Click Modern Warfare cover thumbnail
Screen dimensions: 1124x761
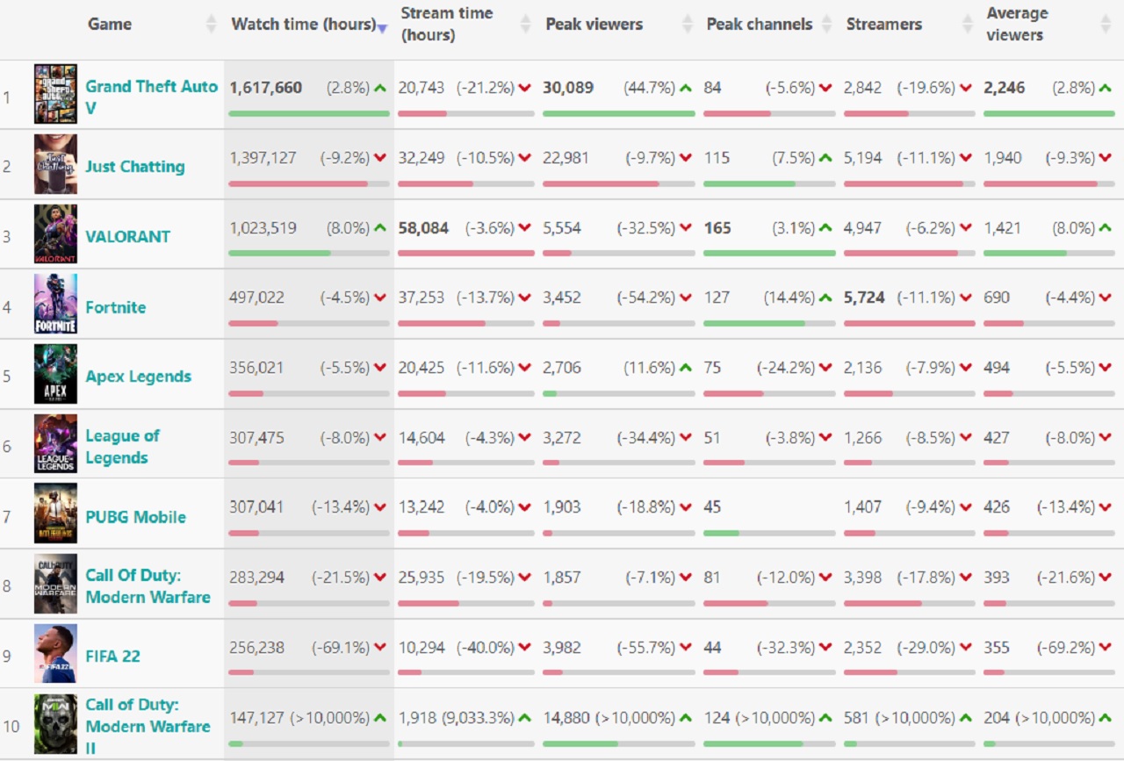tap(55, 584)
